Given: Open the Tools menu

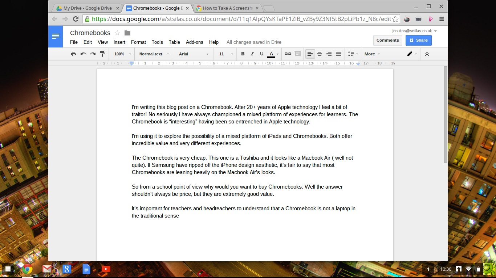Looking at the screenshot, I should click(157, 42).
